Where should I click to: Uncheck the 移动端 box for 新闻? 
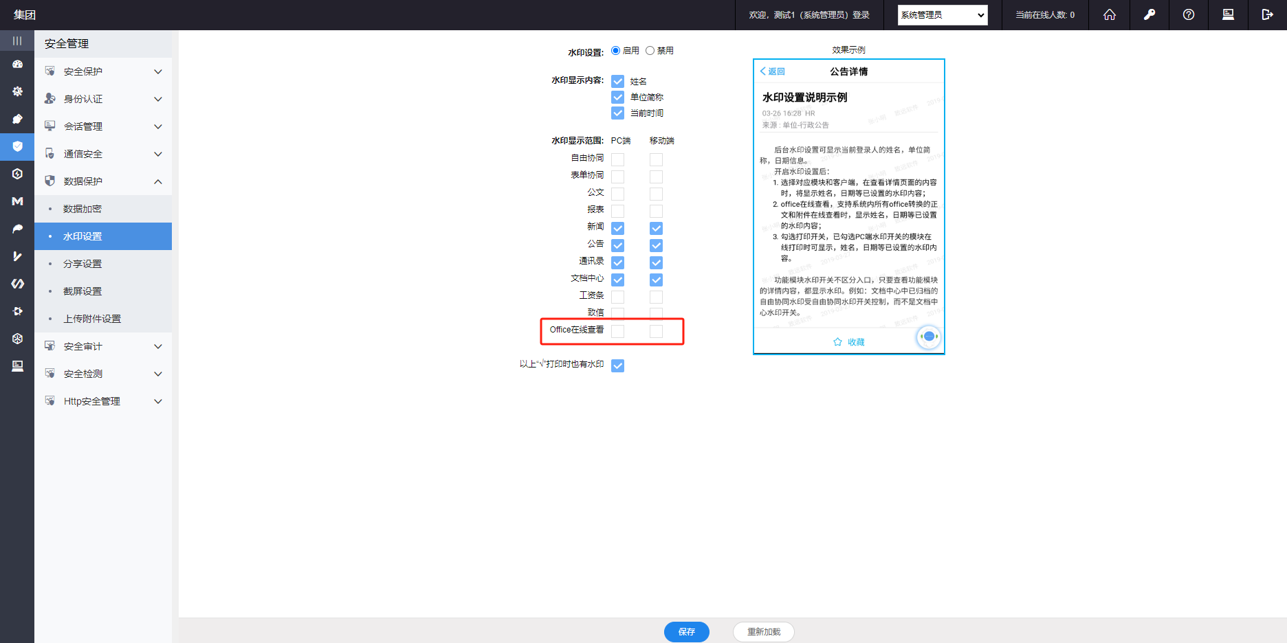pos(657,228)
